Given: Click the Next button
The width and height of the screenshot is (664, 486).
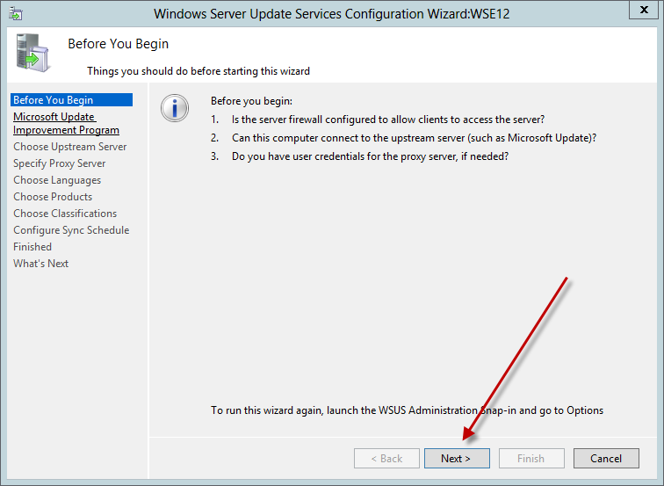Looking at the screenshot, I should [456, 458].
